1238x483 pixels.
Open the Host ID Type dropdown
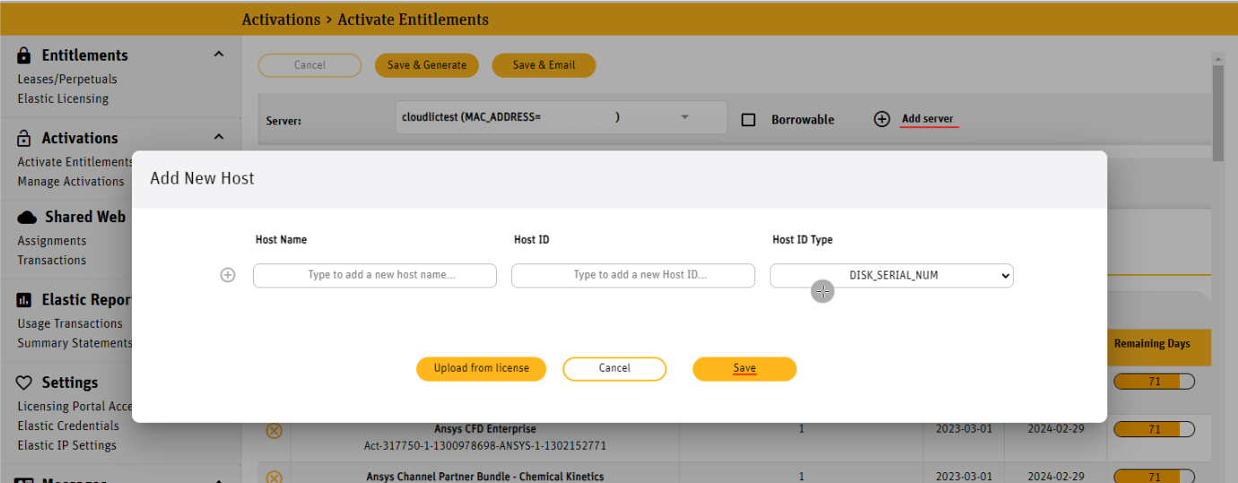click(891, 275)
